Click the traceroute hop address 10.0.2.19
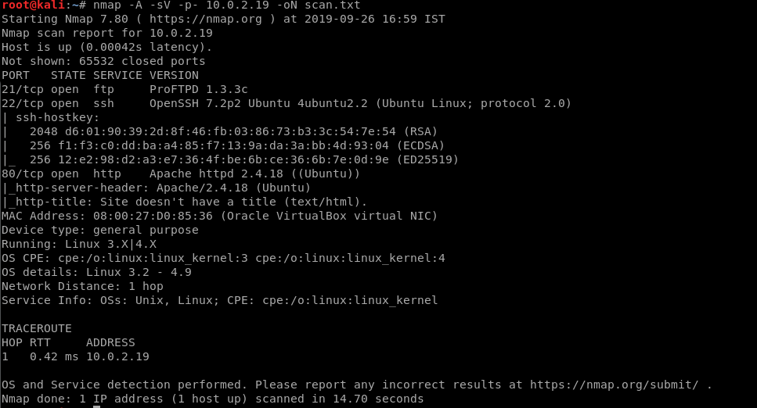The width and height of the screenshot is (757, 408). click(x=117, y=357)
